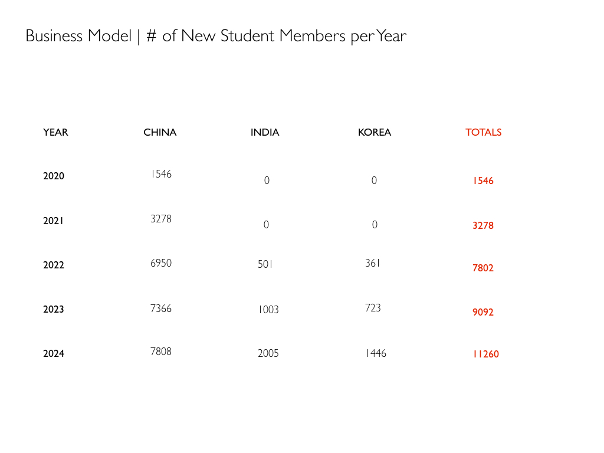
Task: Click the red total 7802
Action: point(483,268)
